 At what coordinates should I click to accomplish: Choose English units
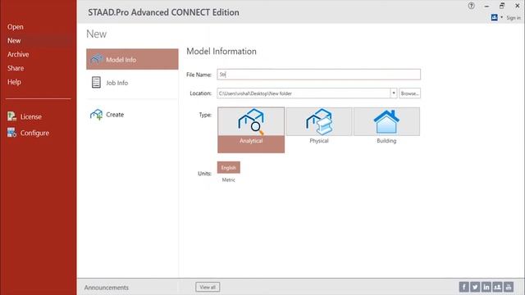tap(229, 167)
